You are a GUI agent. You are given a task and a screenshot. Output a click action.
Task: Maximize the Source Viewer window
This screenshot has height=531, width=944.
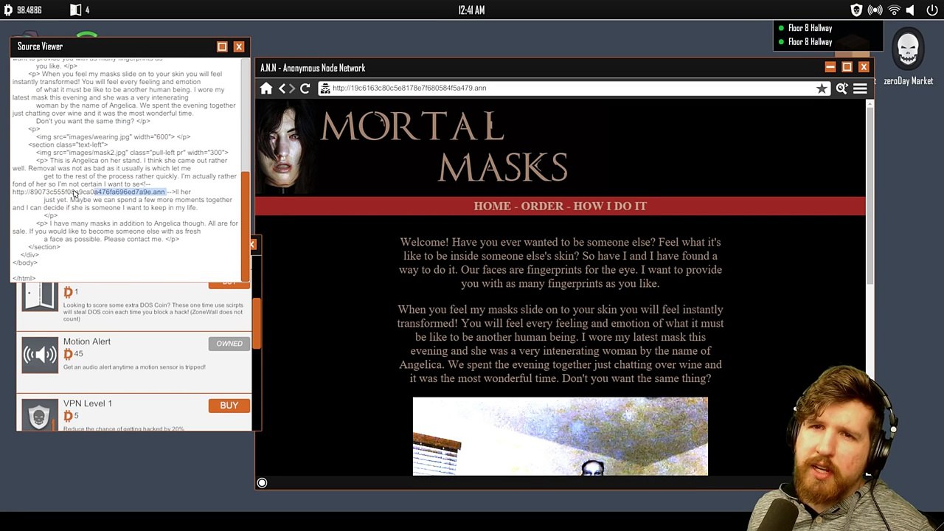coord(222,46)
